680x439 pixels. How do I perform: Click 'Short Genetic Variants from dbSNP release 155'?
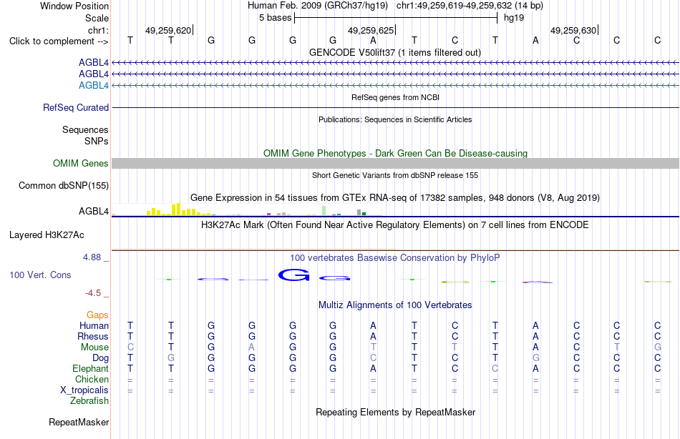(x=395, y=175)
